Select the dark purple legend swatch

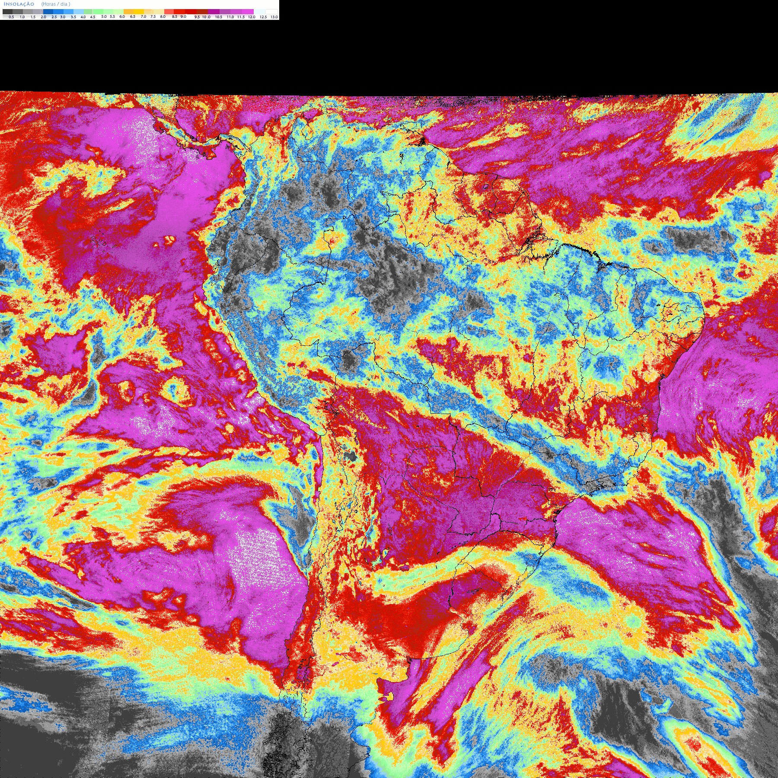[214, 12]
